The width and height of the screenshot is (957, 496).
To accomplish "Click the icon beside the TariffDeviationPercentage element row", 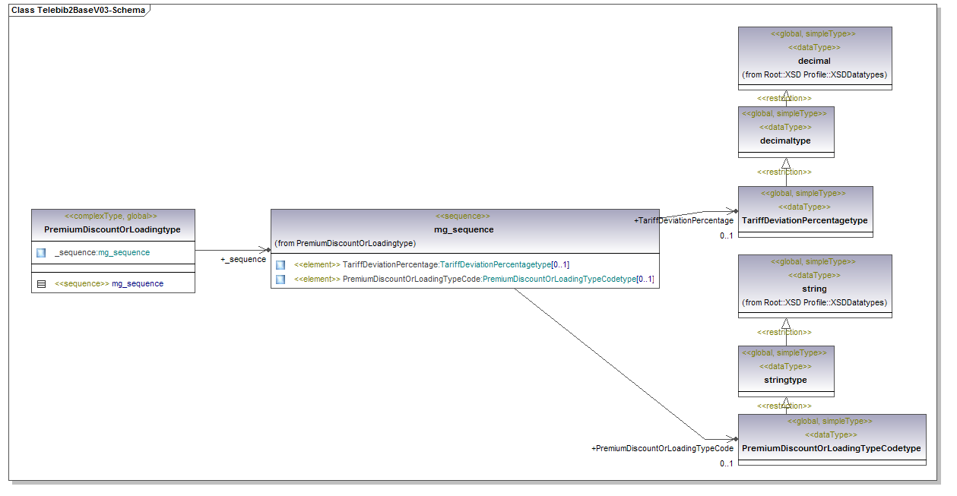I will (280, 264).
